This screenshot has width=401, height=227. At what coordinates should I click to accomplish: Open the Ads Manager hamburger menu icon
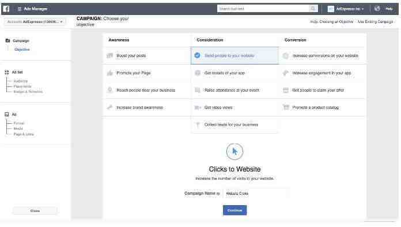point(20,9)
